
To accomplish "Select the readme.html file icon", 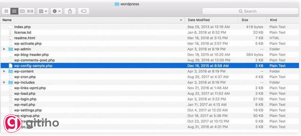I will [x=10, y=38].
